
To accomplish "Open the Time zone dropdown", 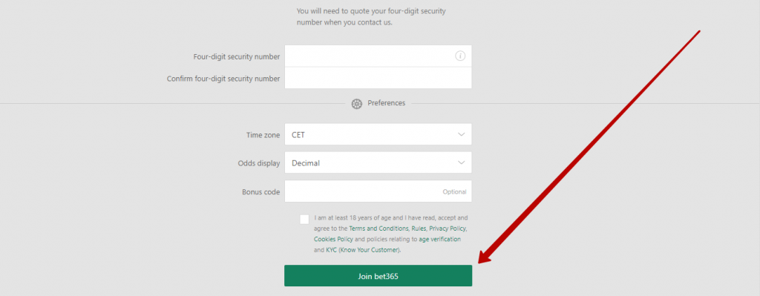I will [378, 134].
